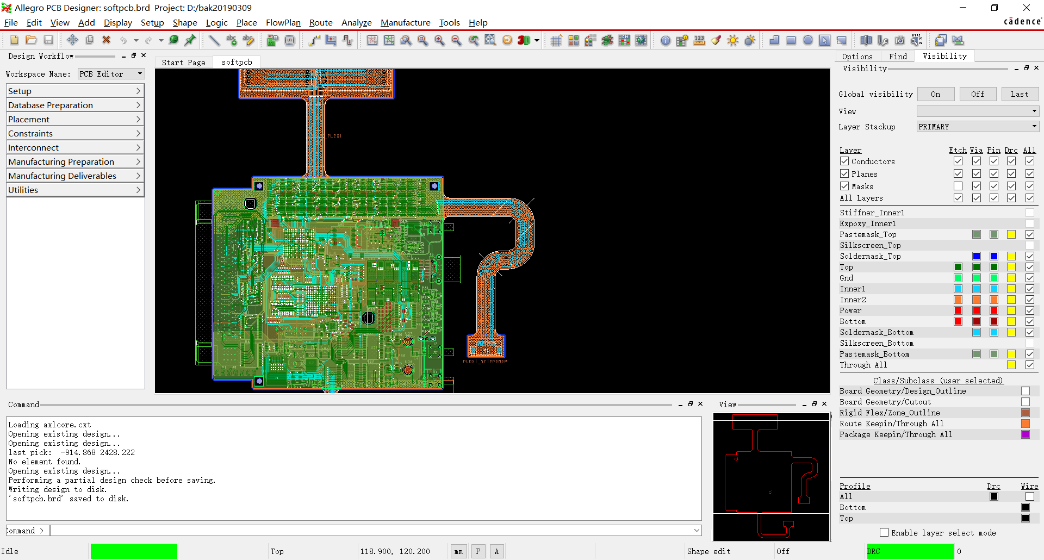The width and height of the screenshot is (1044, 560).
Task: Toggle Silkscreen_Top visibility checkbox
Action: coord(1030,245)
